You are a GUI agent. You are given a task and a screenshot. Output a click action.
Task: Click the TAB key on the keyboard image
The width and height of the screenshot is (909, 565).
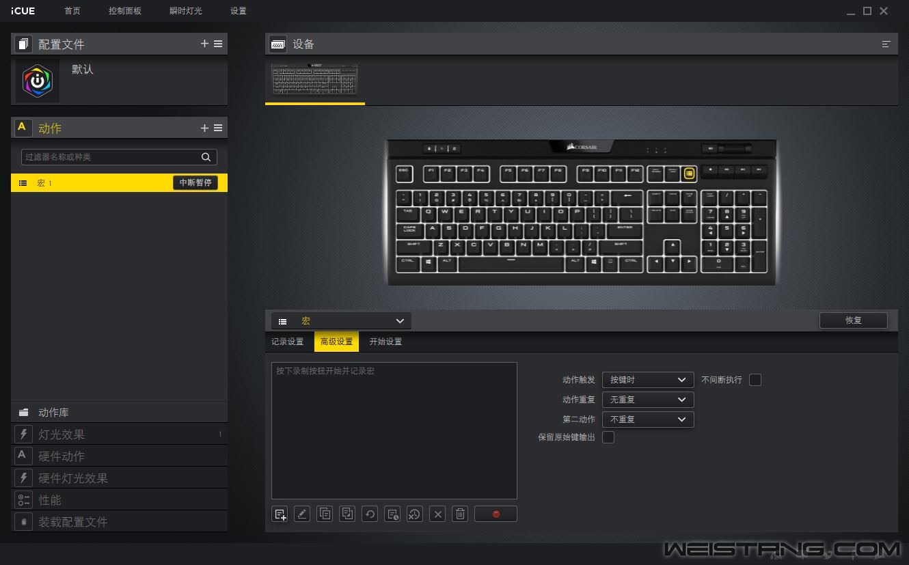[x=409, y=215]
